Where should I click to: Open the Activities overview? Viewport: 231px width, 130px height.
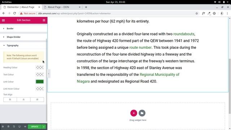pyautogui.click(x=6, y=2)
